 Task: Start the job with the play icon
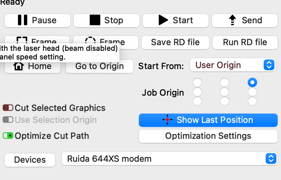pyautogui.click(x=176, y=20)
